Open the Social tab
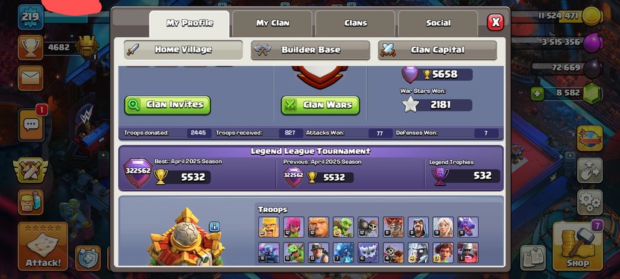The image size is (620, 279). point(438,24)
